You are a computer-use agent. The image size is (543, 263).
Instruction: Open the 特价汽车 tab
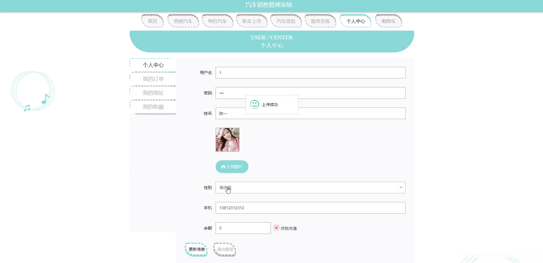[x=217, y=21]
